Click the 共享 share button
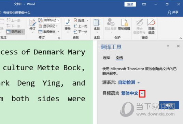 173,12
